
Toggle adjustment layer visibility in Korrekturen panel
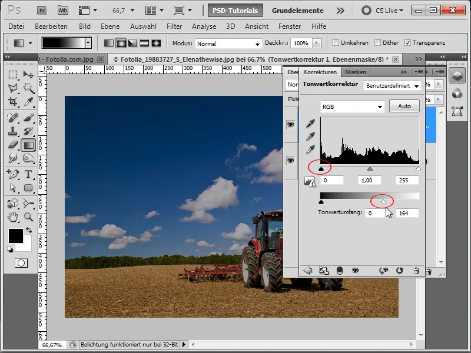355,271
